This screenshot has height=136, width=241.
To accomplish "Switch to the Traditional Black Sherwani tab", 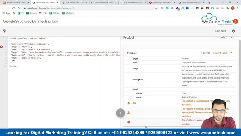I will pyautogui.click(x=104, y=3).
